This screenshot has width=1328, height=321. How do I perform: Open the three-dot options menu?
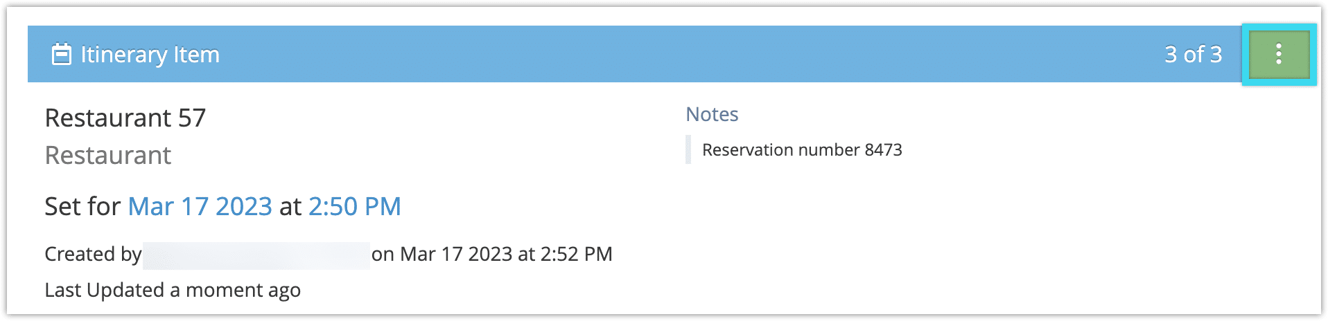[x=1279, y=54]
